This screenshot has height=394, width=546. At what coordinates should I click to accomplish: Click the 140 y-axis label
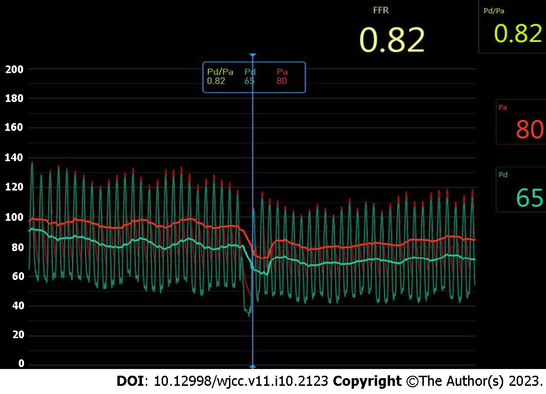pos(14,158)
